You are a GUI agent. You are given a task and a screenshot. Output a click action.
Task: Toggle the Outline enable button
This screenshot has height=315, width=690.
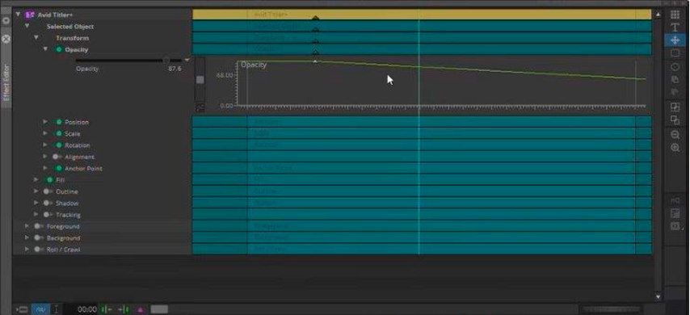(x=47, y=191)
